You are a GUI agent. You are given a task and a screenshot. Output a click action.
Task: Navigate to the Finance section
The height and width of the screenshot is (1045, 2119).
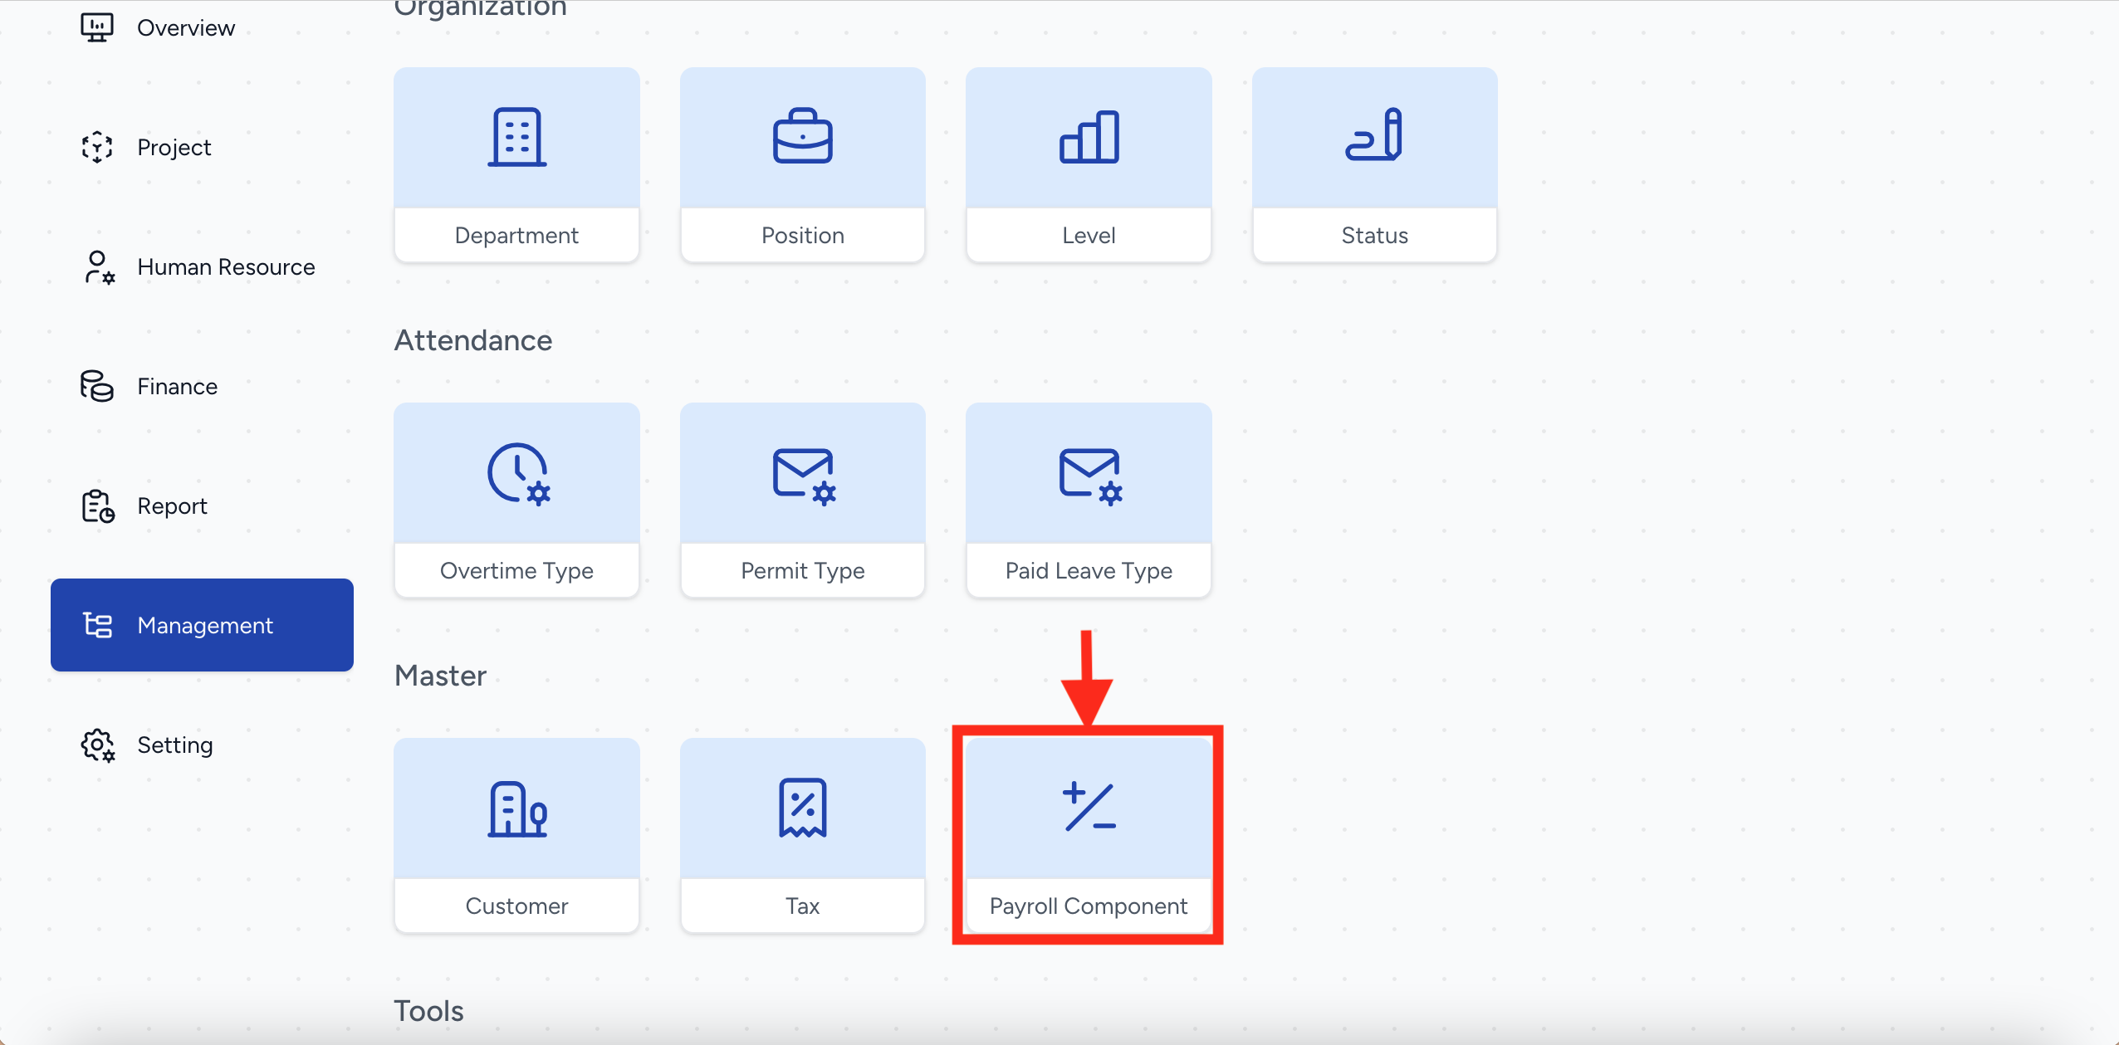coord(177,387)
